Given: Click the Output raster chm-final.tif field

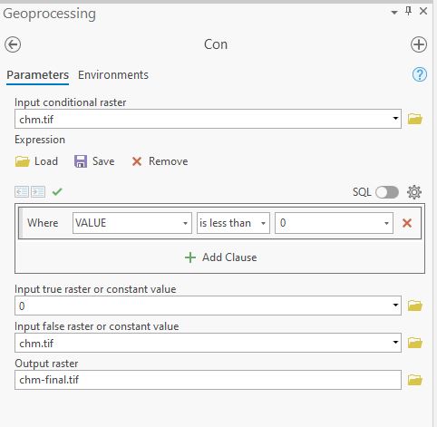Looking at the screenshot, I should pyautogui.click(x=208, y=380).
